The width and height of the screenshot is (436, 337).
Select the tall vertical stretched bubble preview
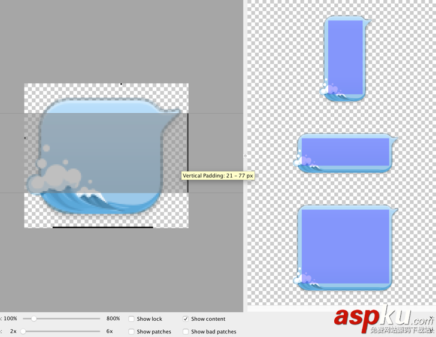click(346, 59)
